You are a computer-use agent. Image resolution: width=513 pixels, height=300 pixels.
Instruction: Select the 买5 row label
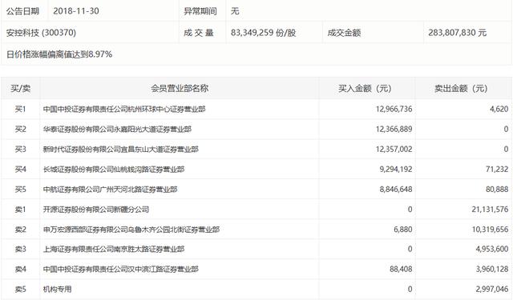(20, 190)
